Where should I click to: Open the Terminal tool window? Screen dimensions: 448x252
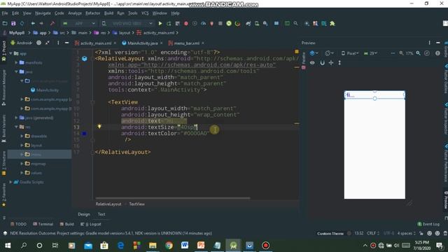pos(43,224)
